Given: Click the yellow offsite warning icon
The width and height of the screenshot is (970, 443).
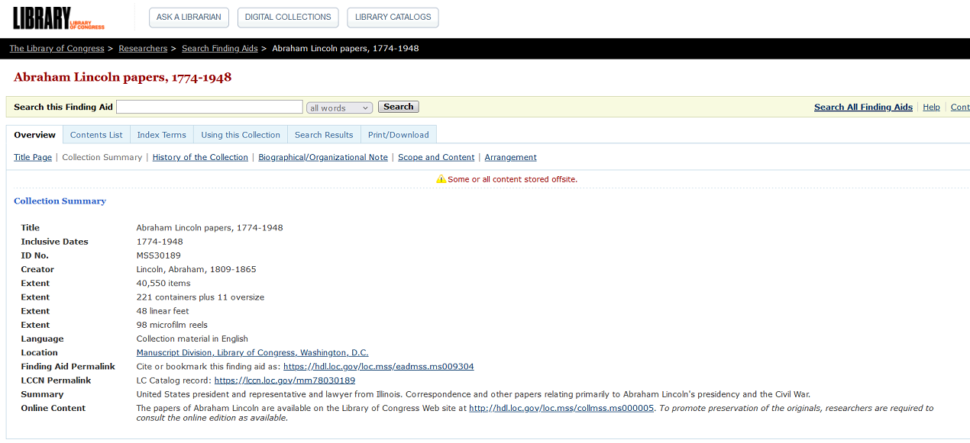Looking at the screenshot, I should click(441, 179).
